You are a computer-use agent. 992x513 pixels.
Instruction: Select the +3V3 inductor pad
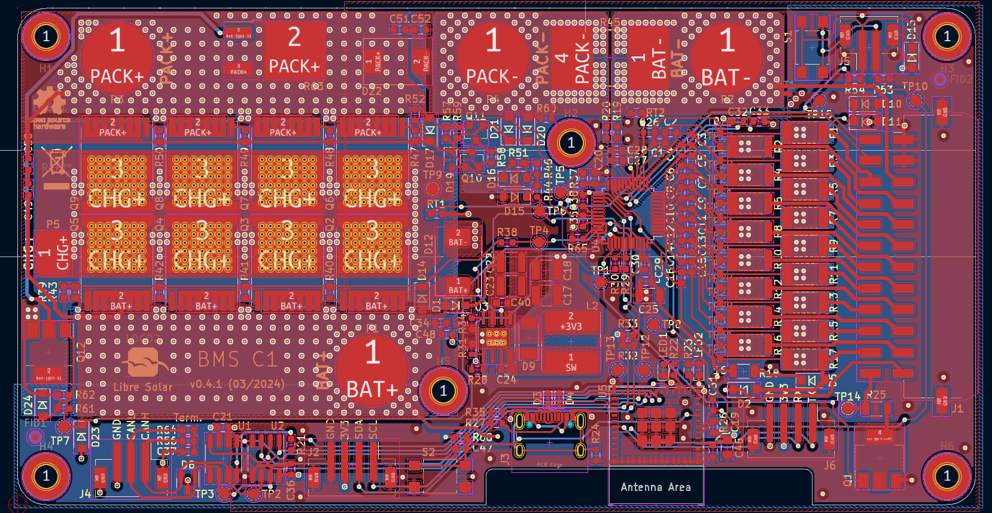[x=570, y=322]
